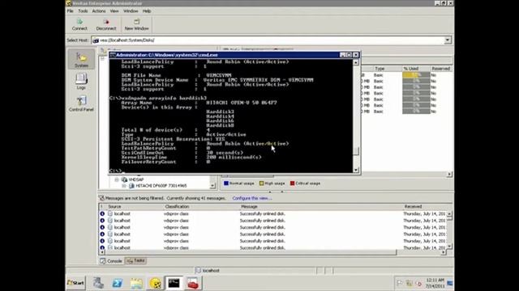Open the Window menu
Image resolution: width=519 pixels, height=291 pixels.
coord(131,11)
